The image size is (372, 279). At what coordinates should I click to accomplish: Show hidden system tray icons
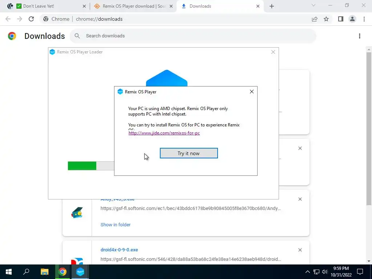[x=307, y=272]
